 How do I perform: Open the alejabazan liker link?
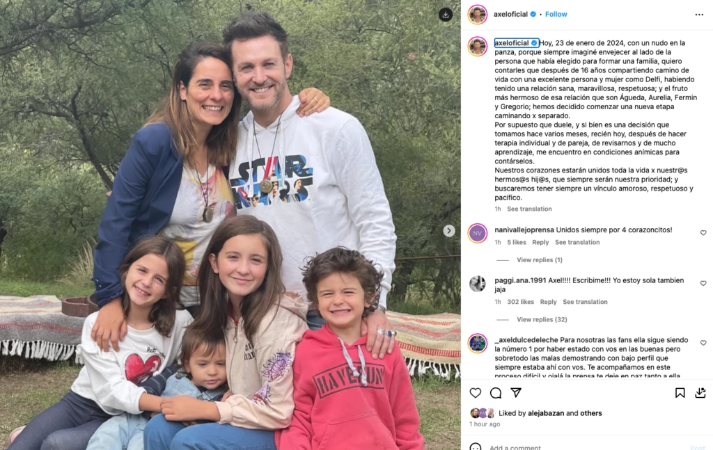pyautogui.click(x=546, y=413)
